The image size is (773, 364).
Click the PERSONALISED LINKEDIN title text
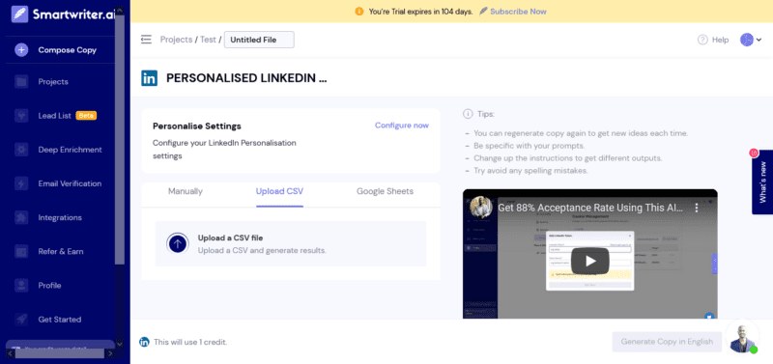click(x=246, y=78)
